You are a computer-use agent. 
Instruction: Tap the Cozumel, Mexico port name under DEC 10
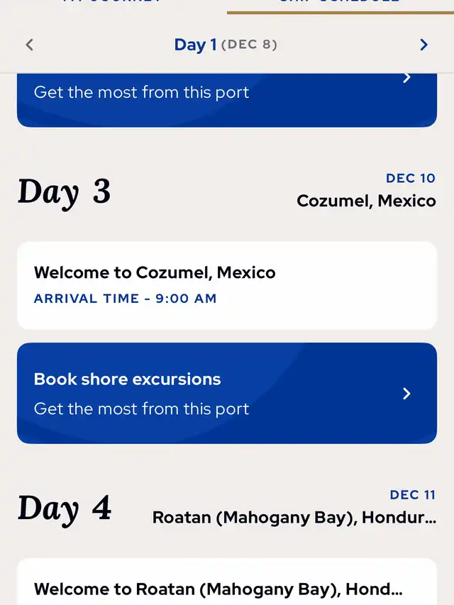[x=366, y=201]
